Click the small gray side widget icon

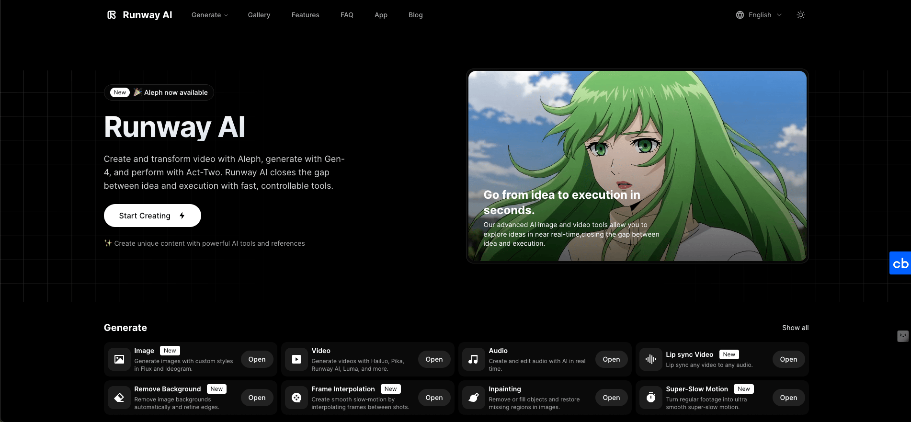(903, 336)
